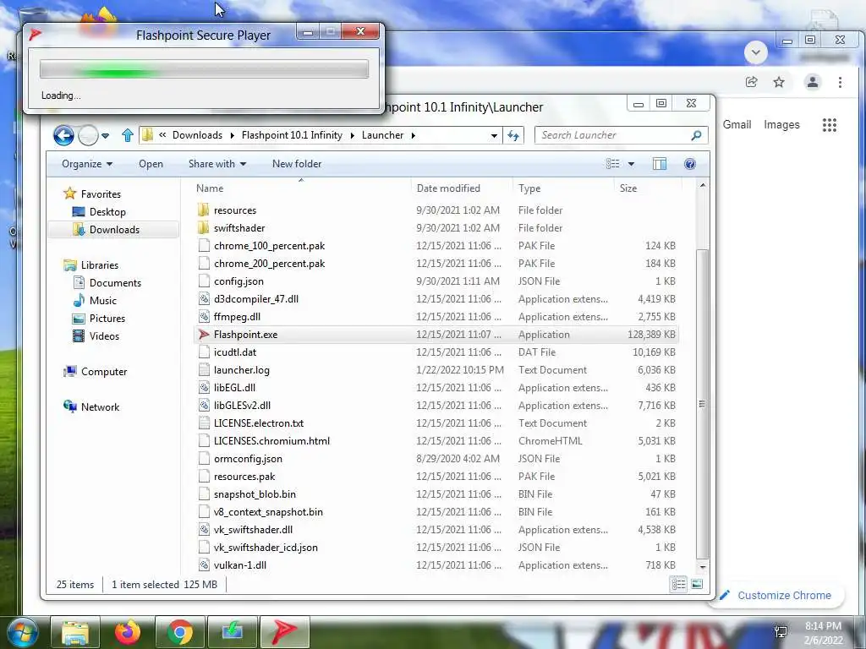Click Downloads in the address breadcrumb

[x=197, y=135]
